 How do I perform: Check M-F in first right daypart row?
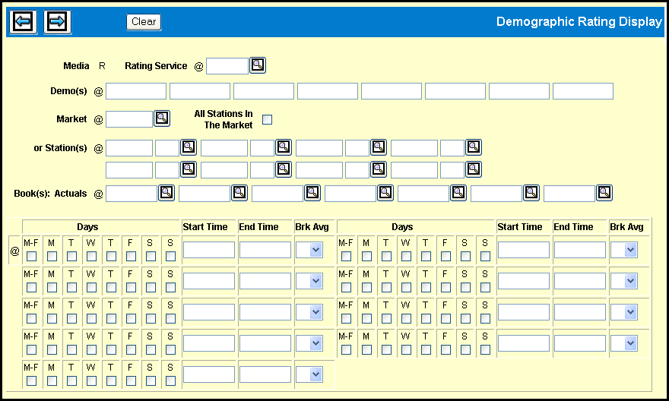click(x=347, y=256)
